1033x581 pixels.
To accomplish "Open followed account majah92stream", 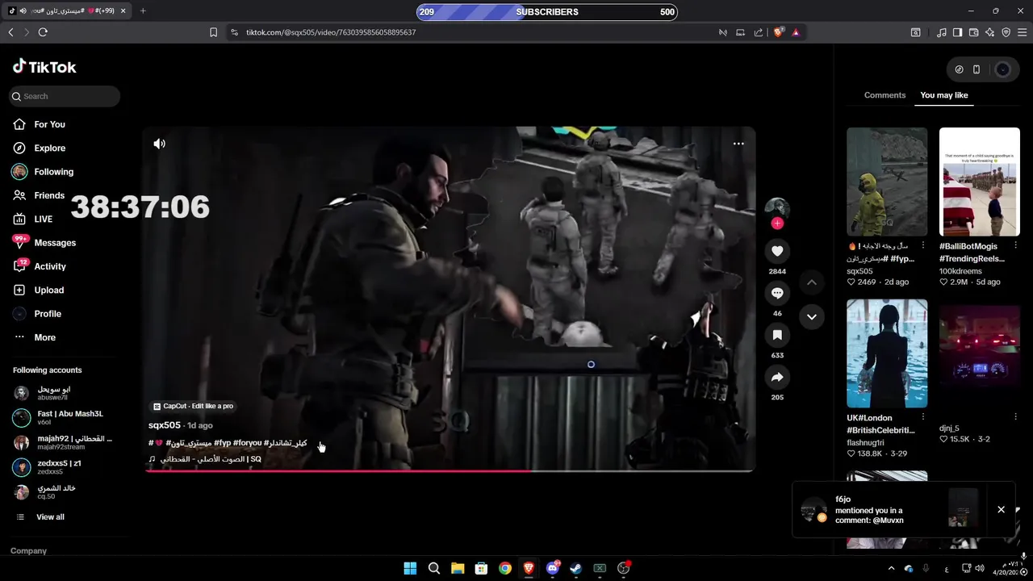I will (63, 442).
